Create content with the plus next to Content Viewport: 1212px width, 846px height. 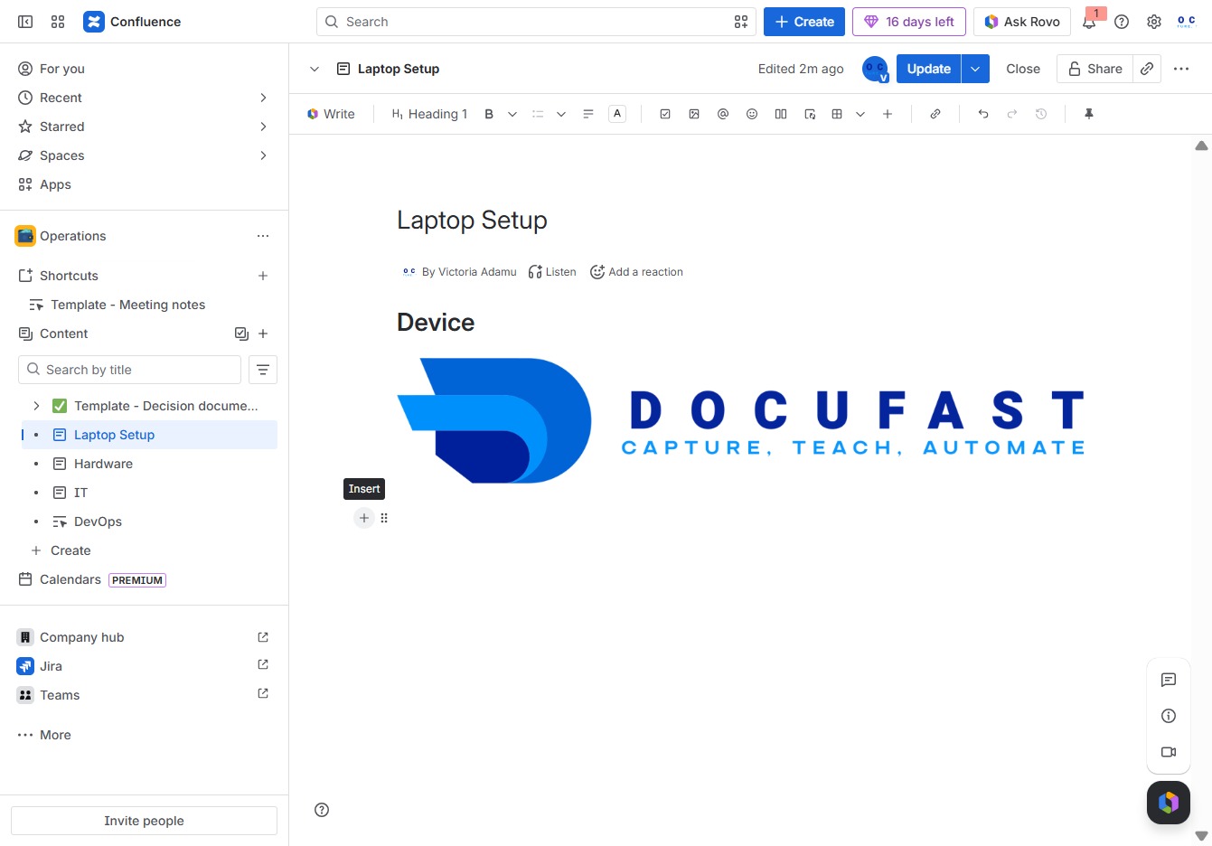(x=263, y=334)
